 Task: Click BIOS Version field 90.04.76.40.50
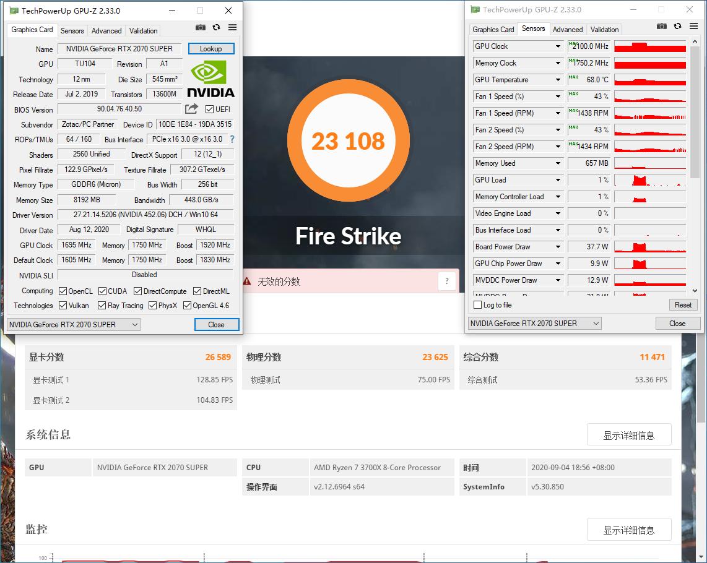point(119,109)
